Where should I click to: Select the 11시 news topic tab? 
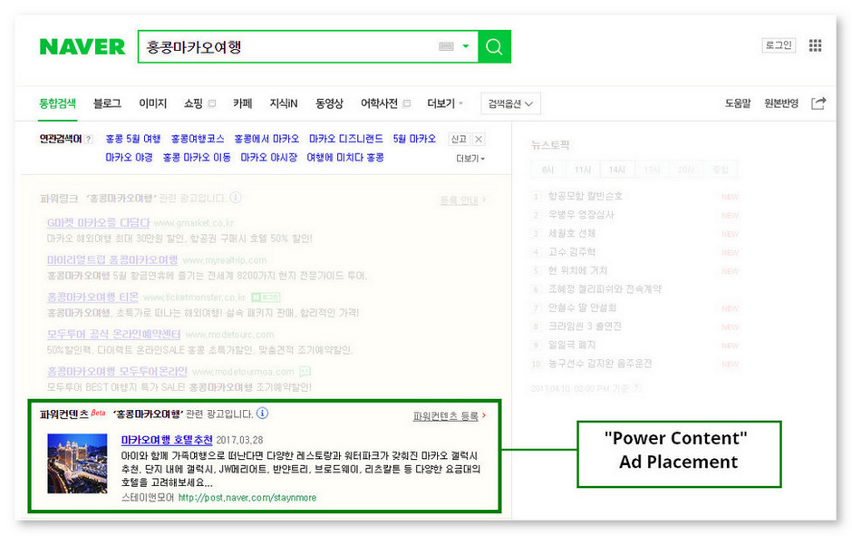[583, 170]
